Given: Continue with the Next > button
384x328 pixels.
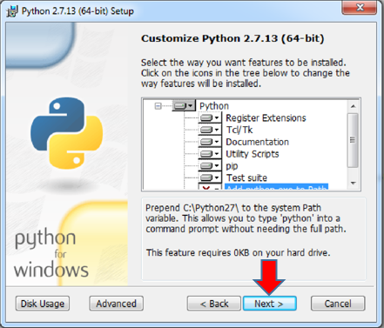Looking at the screenshot, I should (x=270, y=304).
